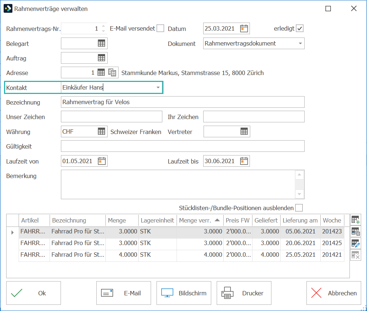Focus the Unser Zeichen input field
Screen dimensions: 367x311
112,117
